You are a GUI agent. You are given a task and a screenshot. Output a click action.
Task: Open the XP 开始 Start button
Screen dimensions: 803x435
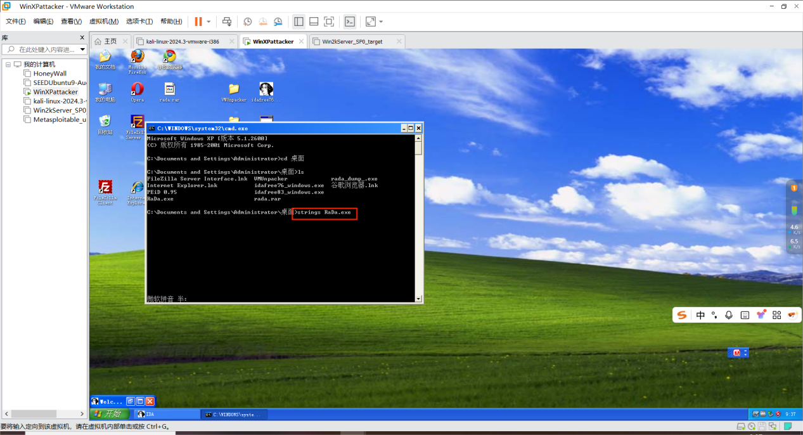click(109, 414)
